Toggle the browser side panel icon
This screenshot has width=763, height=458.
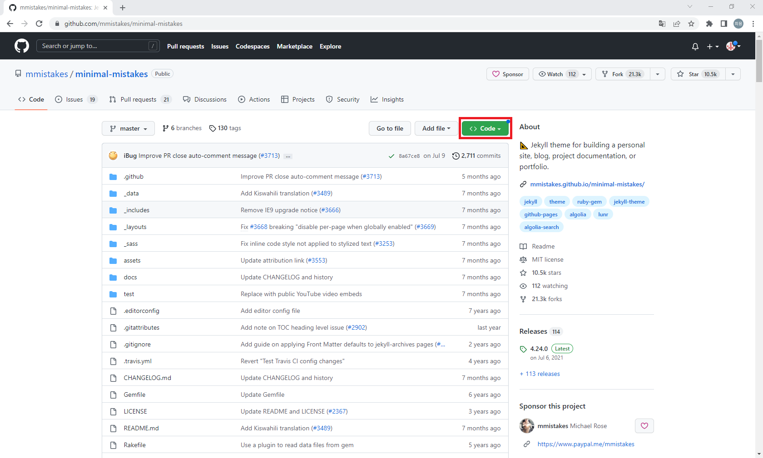pos(724,24)
